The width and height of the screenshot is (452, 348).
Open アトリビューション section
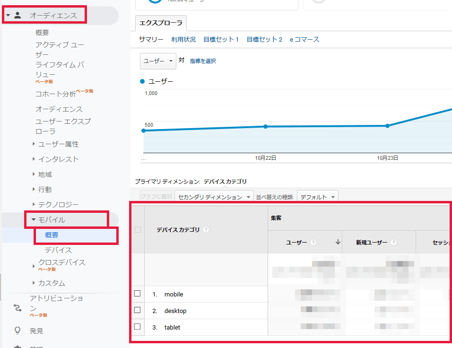(x=57, y=303)
